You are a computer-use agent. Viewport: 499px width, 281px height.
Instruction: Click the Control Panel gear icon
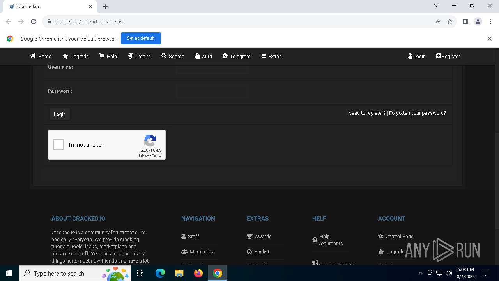[x=380, y=236]
